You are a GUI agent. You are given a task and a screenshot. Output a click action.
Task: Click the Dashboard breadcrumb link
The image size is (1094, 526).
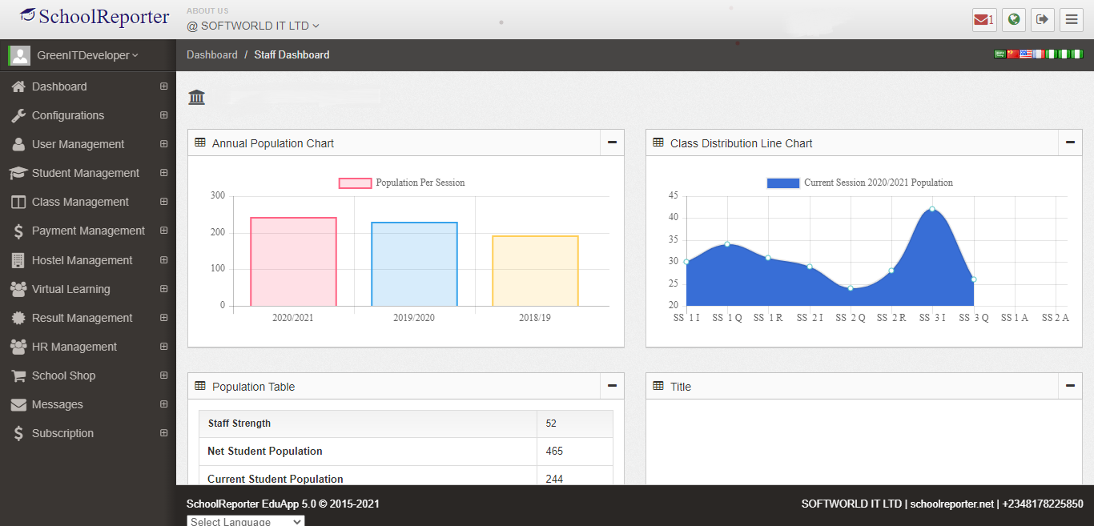point(211,54)
